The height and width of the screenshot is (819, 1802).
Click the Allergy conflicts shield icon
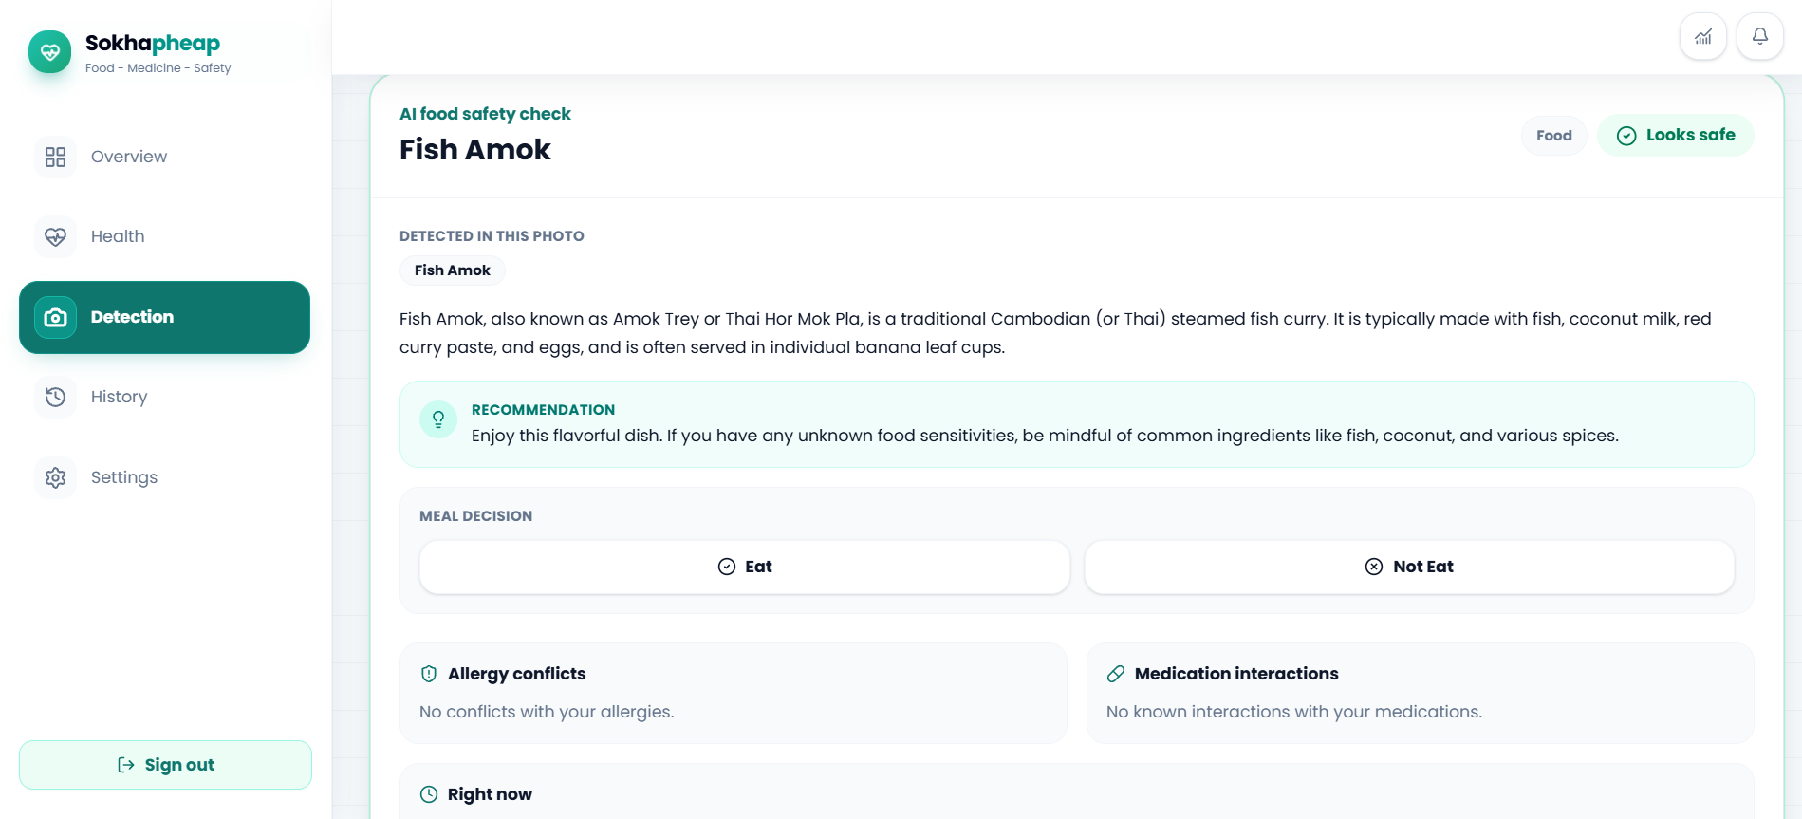(429, 674)
